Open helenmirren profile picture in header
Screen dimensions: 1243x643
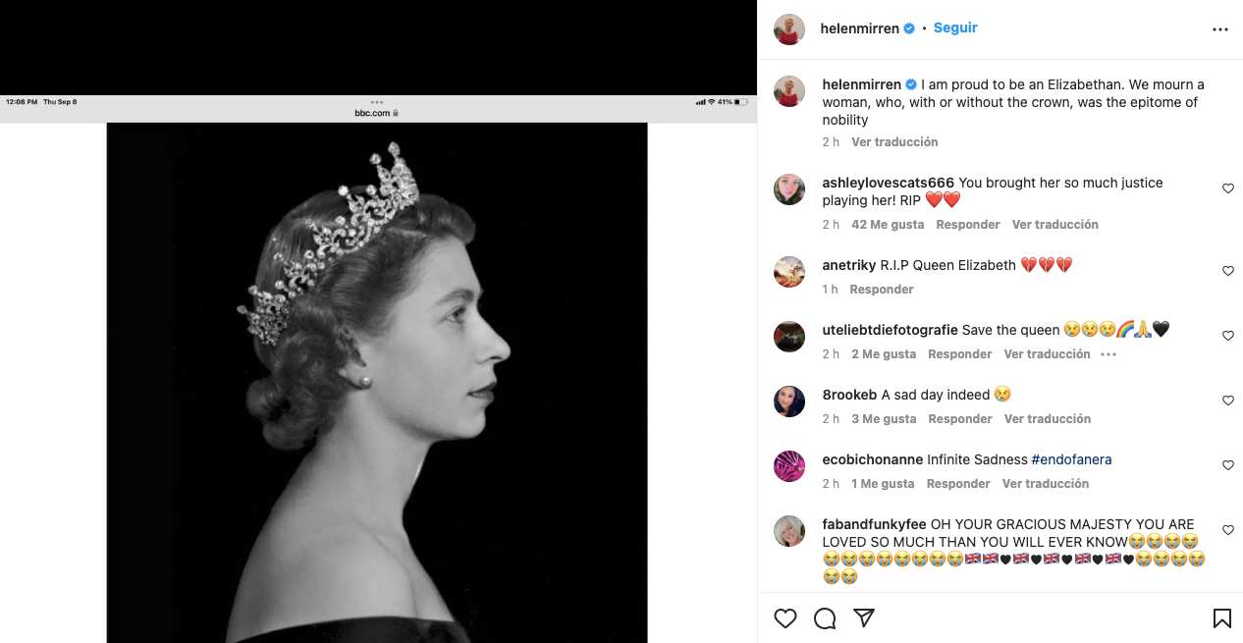click(789, 29)
